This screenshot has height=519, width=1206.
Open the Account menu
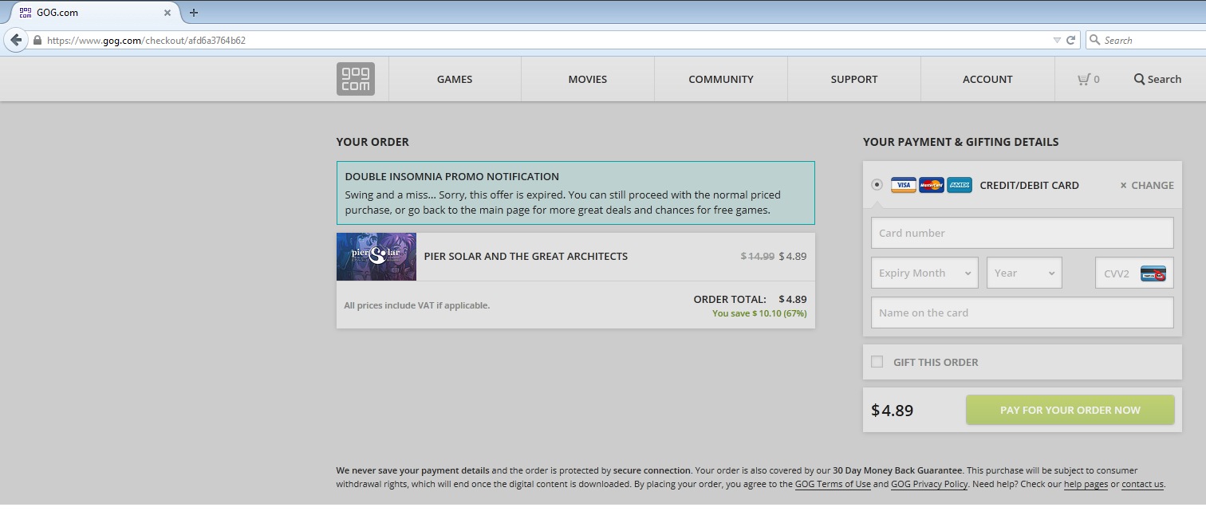(x=987, y=79)
